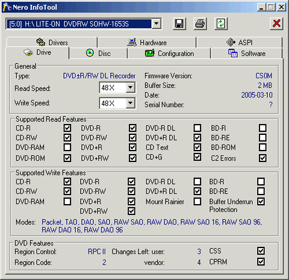This screenshot has width=289, height=280.
Task: Click the DVD±R/RW DL Recorder type text
Action: [99, 76]
